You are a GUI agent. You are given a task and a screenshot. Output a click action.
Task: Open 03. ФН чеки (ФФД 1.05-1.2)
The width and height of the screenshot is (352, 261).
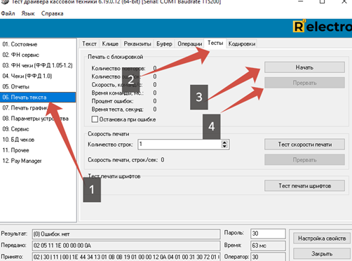point(38,65)
